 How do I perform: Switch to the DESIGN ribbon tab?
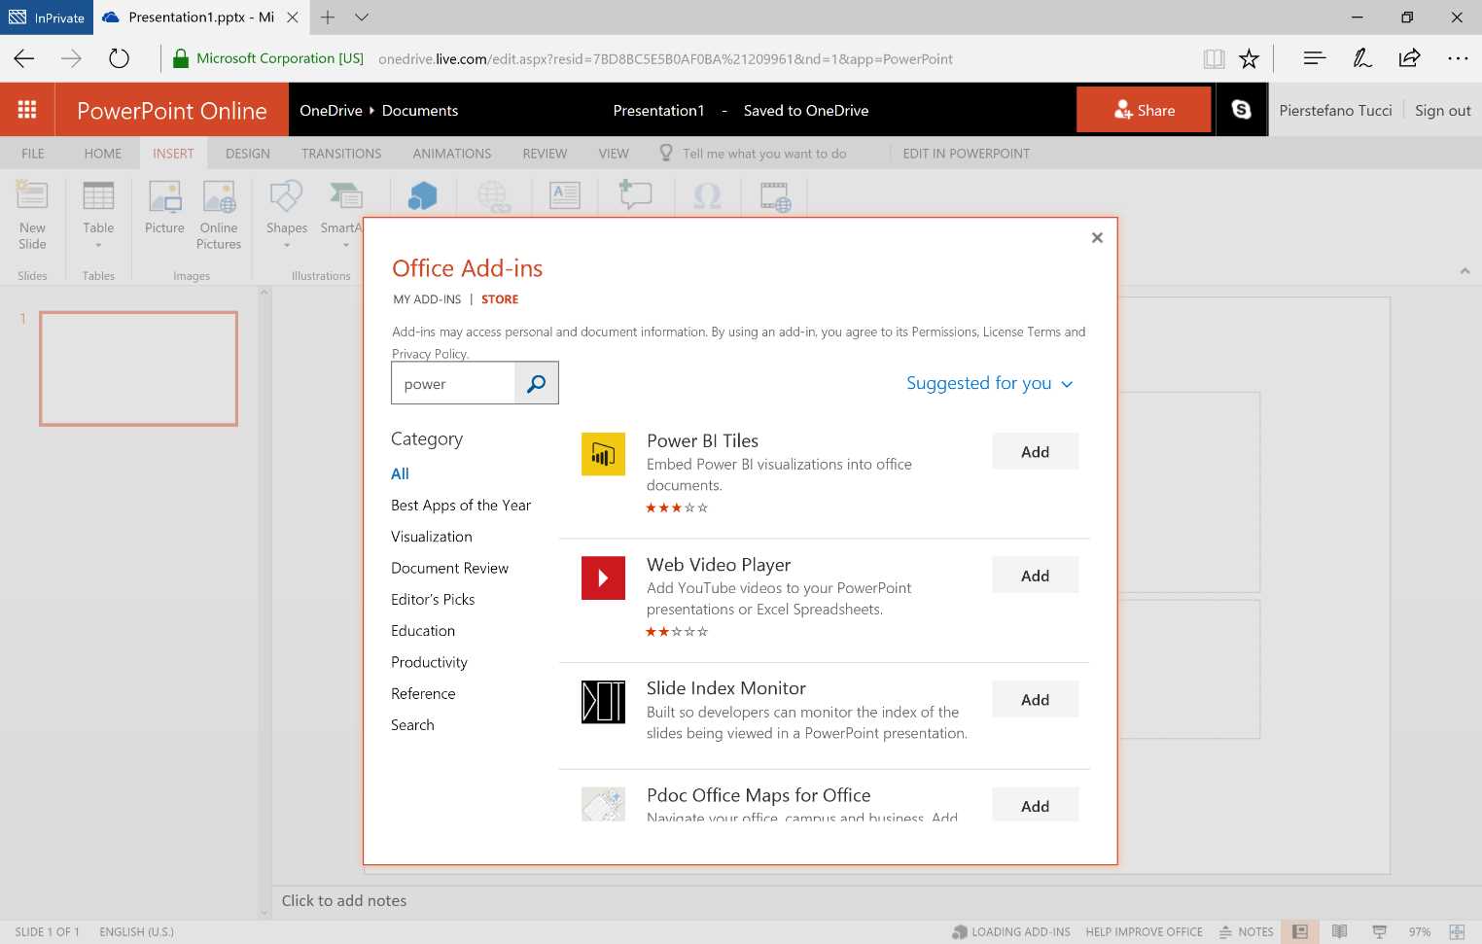click(247, 153)
